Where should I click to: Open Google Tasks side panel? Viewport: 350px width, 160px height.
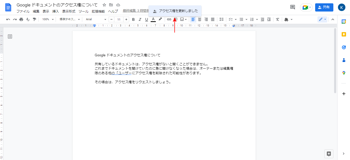coord(344,47)
